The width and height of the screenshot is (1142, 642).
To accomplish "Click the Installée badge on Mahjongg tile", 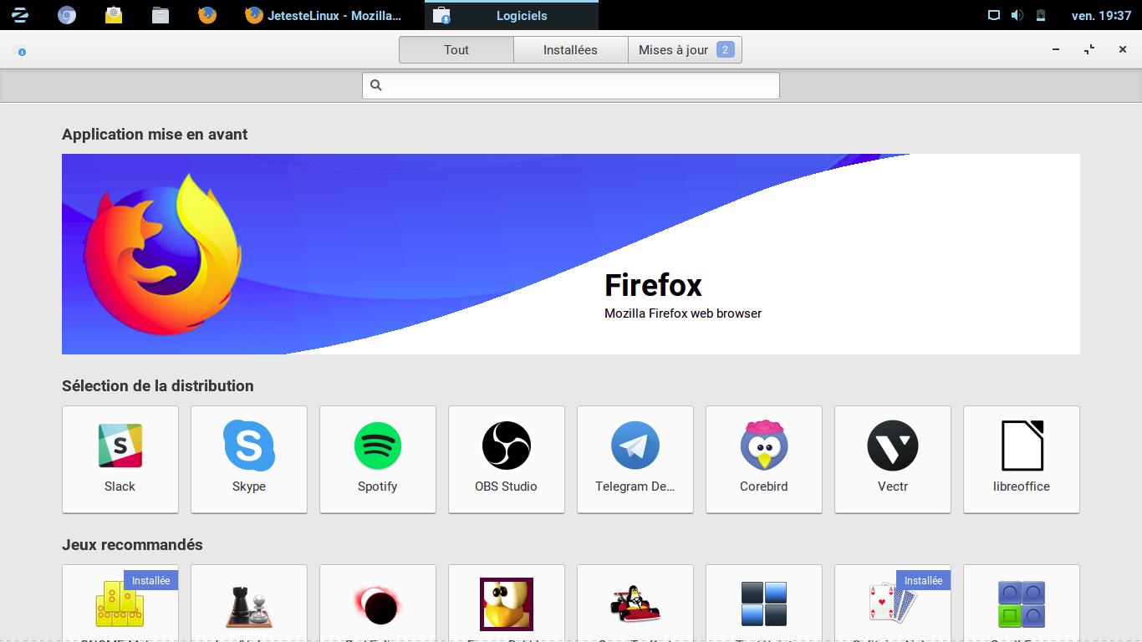I will pos(150,580).
